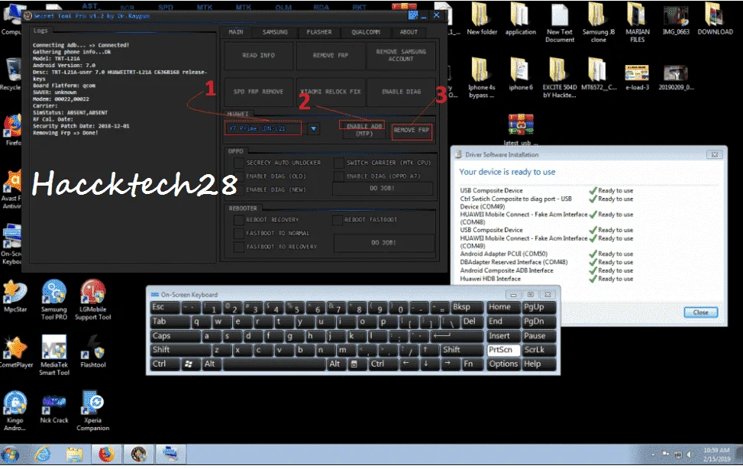Open the iphone 6 folder icon
The image size is (743, 469).
[x=520, y=74]
